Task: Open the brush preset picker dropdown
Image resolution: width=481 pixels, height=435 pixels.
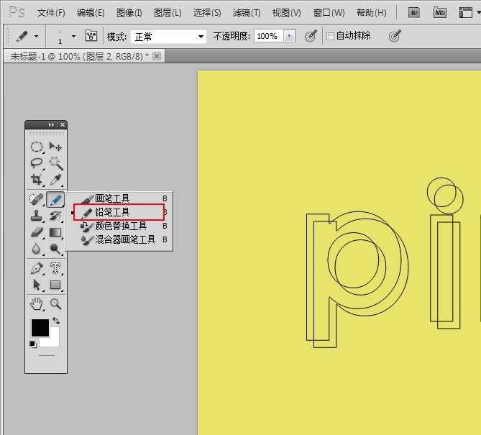Action: (73, 36)
